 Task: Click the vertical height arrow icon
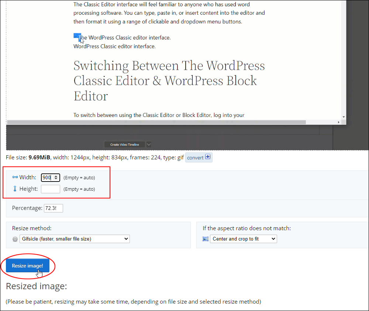(15, 189)
